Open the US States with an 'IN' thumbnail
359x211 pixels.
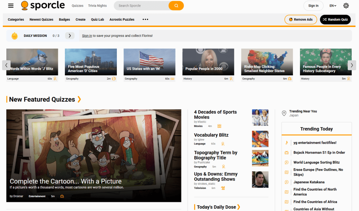(149, 62)
